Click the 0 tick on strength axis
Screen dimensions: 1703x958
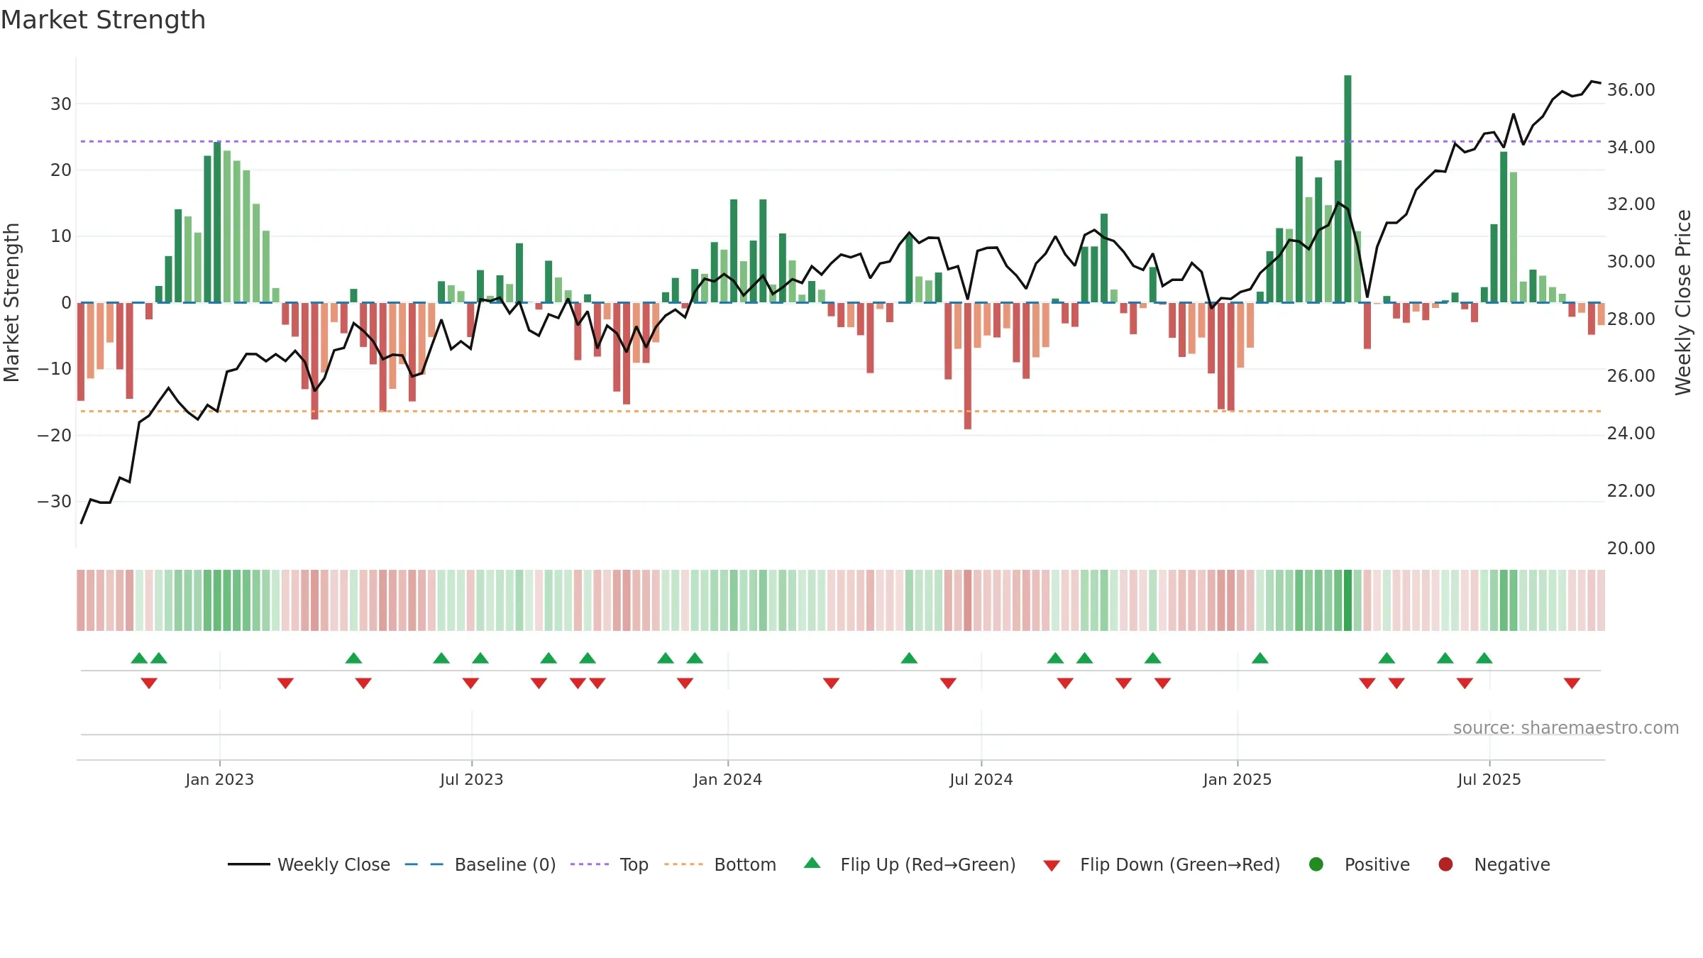[x=66, y=302]
